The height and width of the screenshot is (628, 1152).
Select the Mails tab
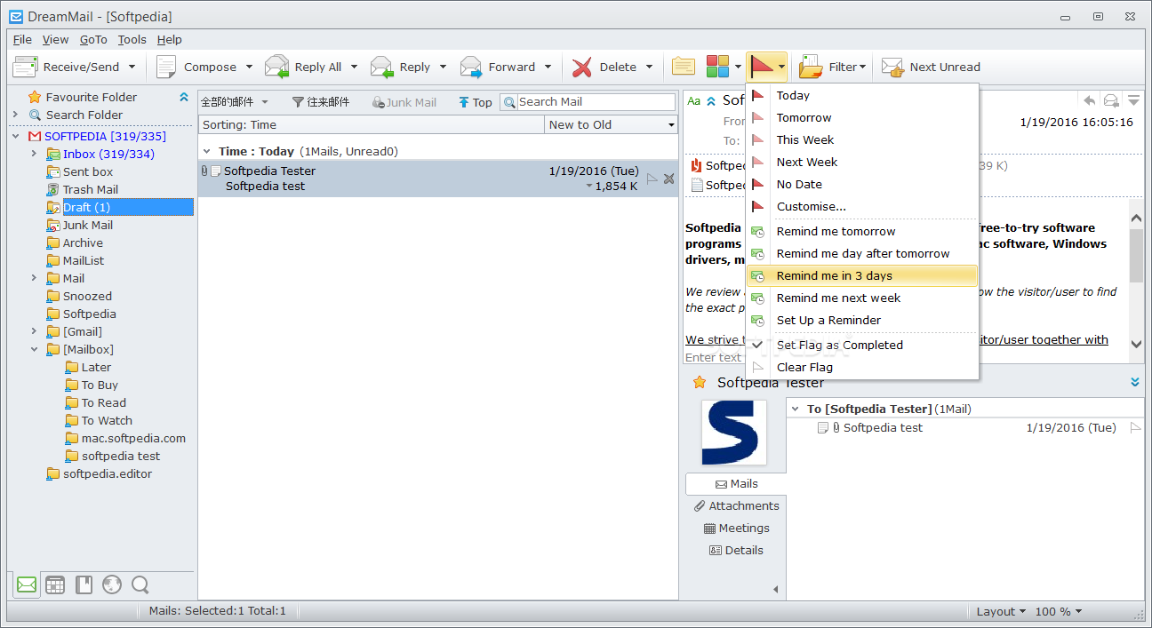tap(736, 483)
